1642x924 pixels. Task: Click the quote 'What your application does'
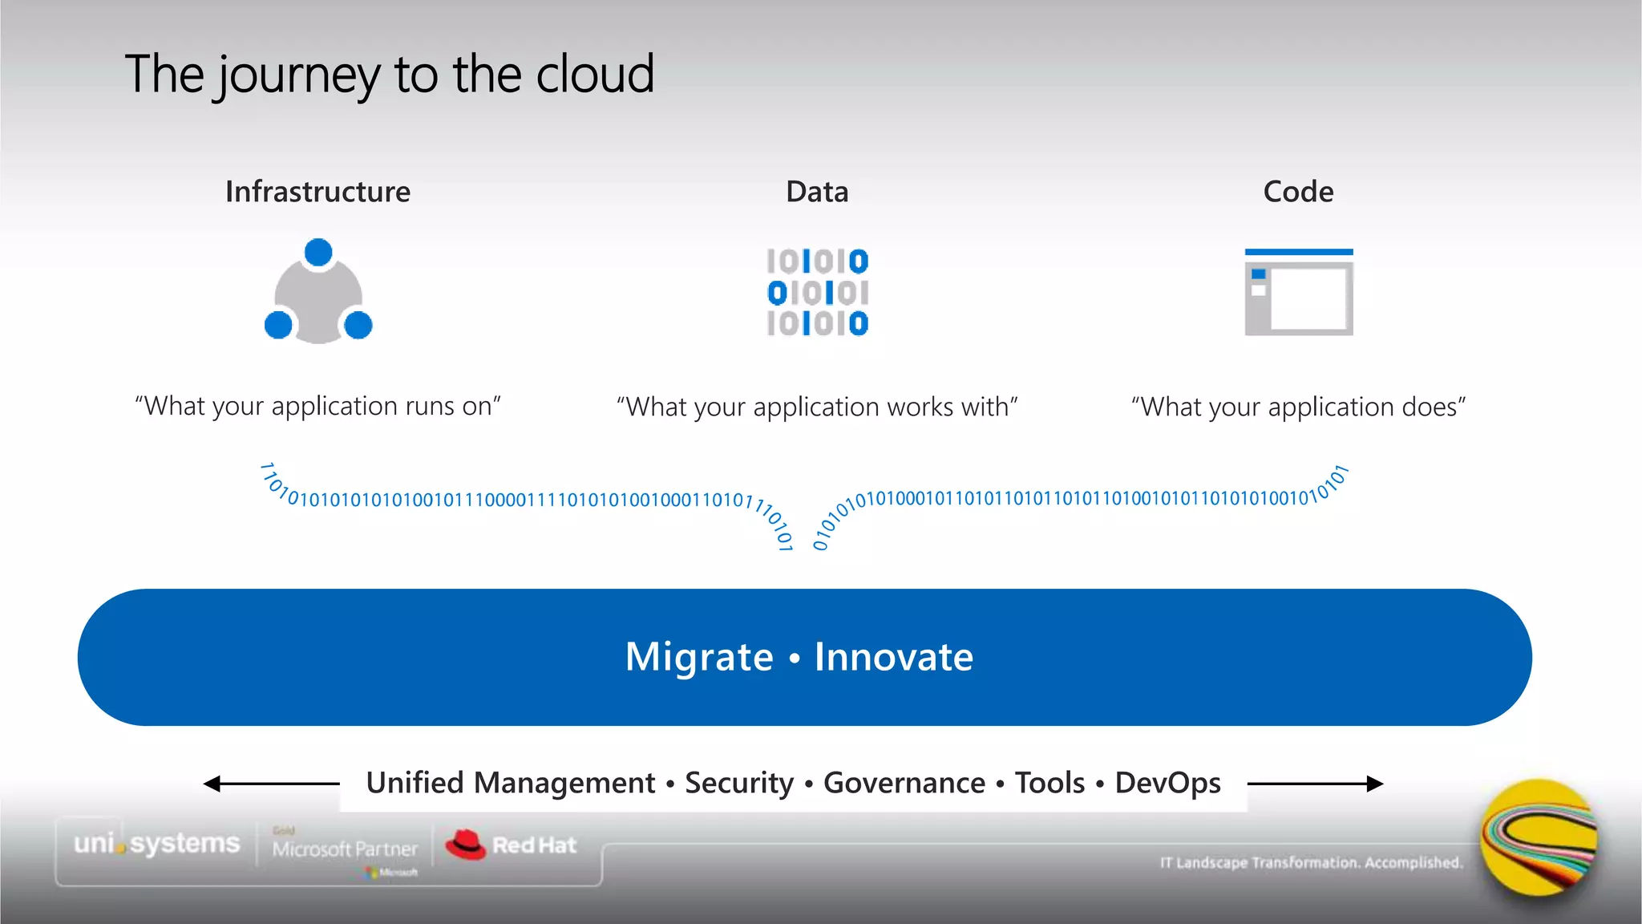pyautogui.click(x=1298, y=407)
